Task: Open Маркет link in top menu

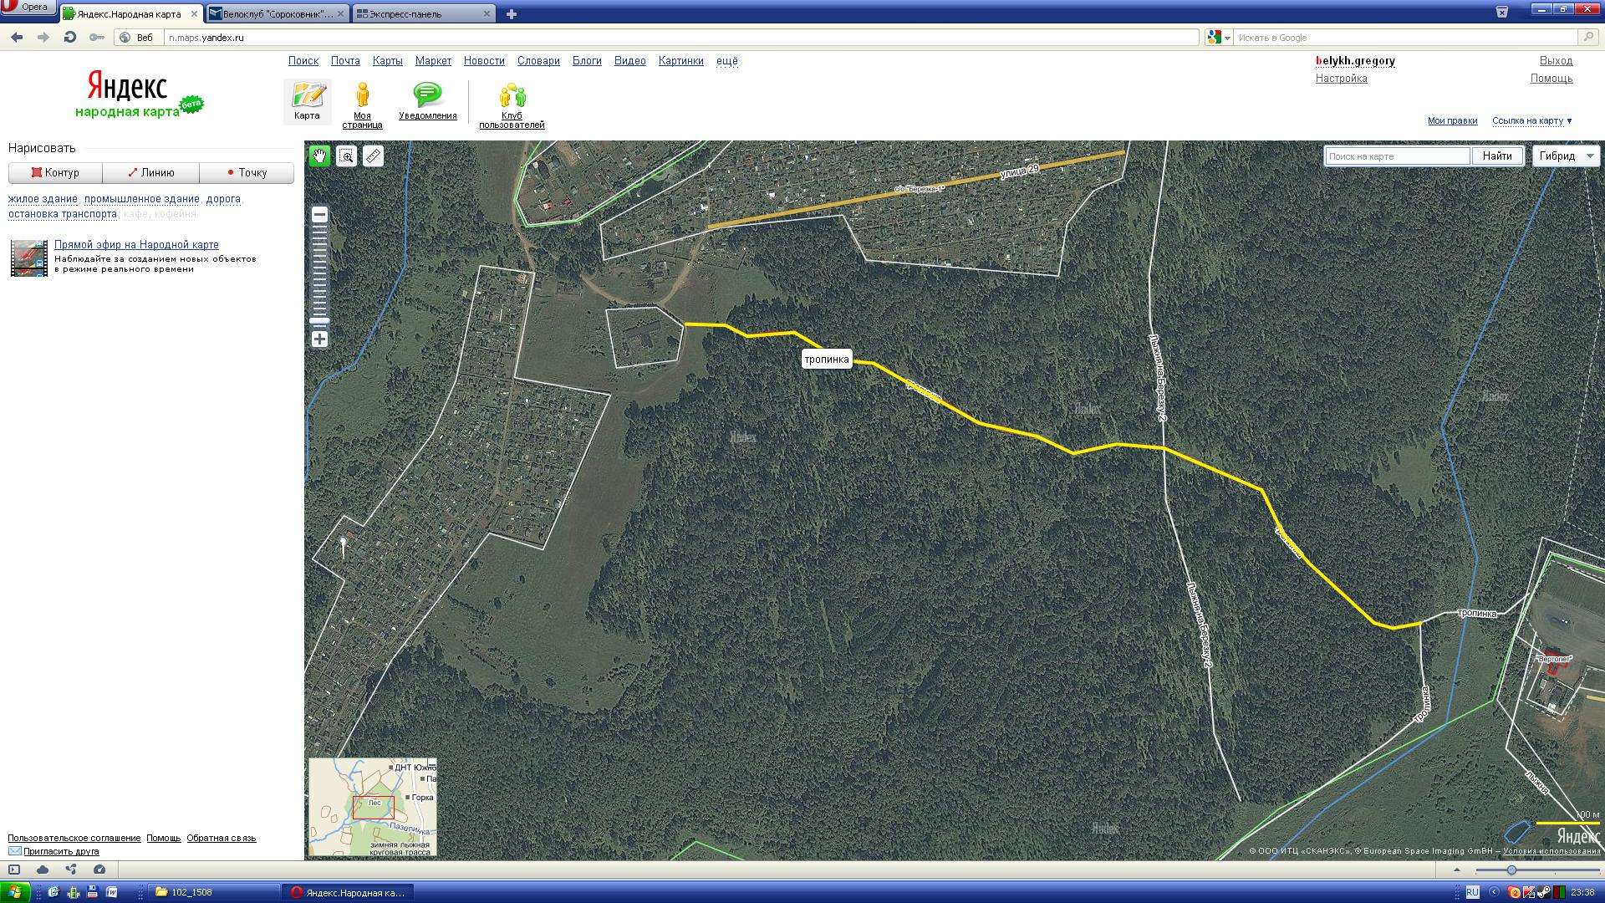Action: 433,61
